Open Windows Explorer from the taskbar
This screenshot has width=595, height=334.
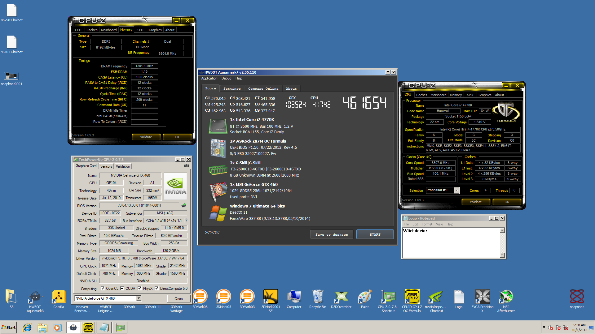[42, 328]
